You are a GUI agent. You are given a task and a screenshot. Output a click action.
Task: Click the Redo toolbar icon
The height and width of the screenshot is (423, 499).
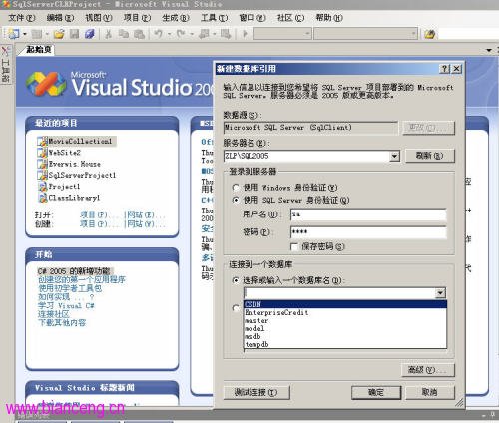point(181,34)
